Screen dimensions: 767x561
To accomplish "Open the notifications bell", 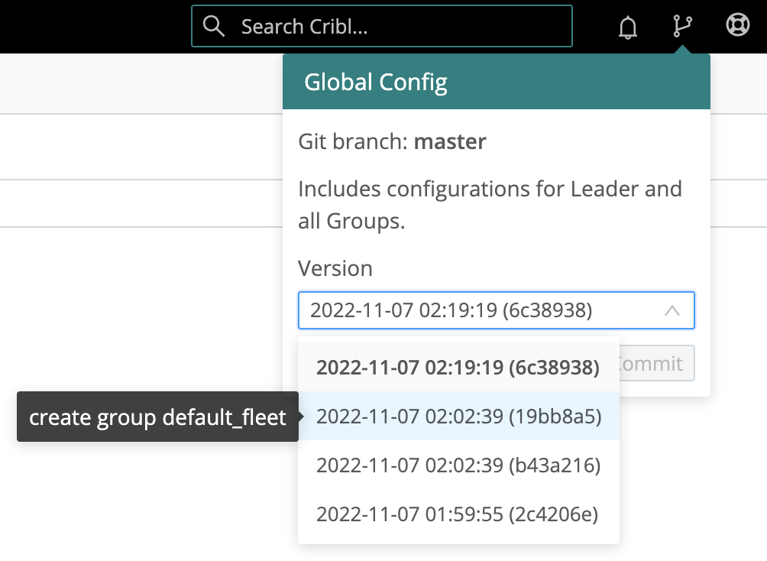I will click(x=627, y=27).
